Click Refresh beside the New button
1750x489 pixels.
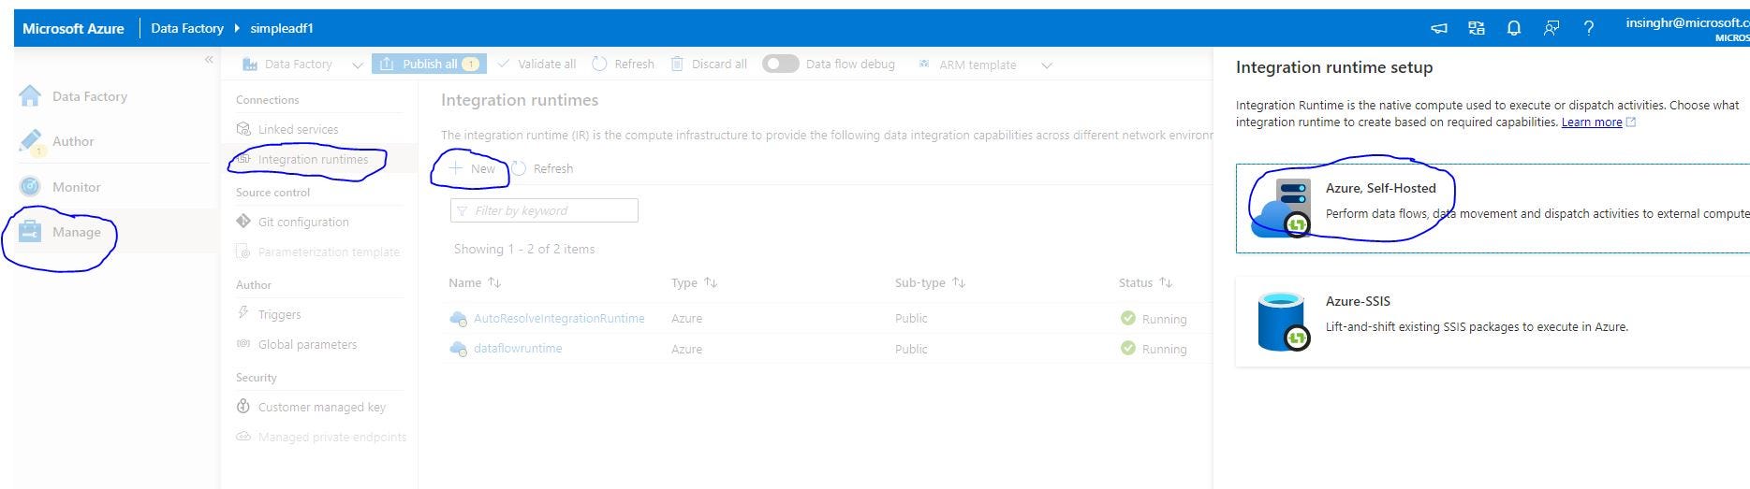tap(543, 168)
